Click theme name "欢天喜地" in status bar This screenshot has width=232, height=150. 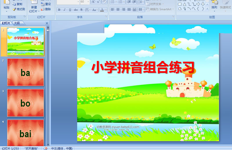31,148
